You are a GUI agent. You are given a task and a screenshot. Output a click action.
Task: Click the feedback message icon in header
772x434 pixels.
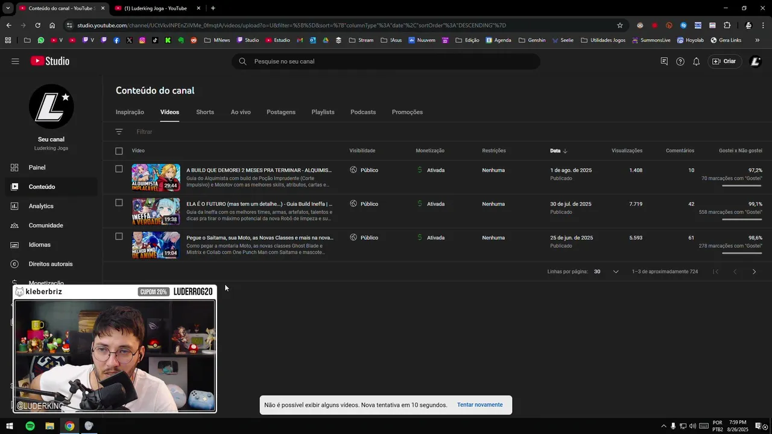(664, 61)
